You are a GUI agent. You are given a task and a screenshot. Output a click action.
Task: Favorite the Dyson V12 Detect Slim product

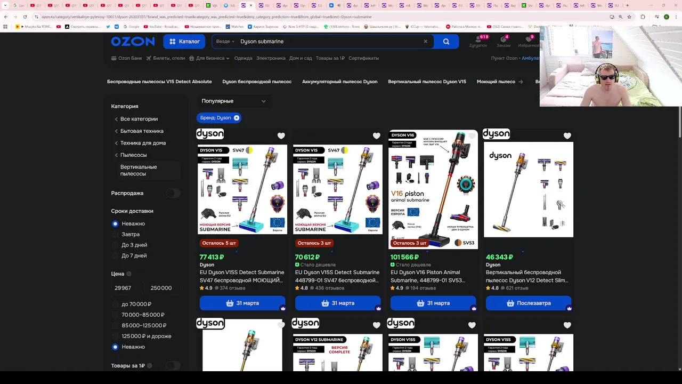pyautogui.click(x=567, y=135)
